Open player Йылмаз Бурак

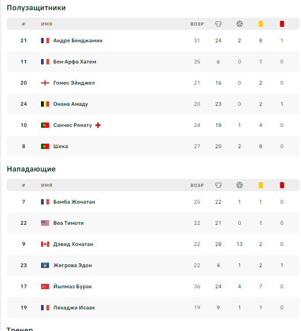pyautogui.click(x=72, y=286)
